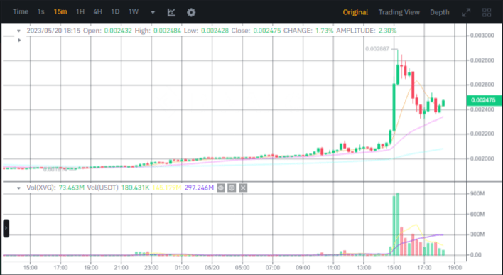Image resolution: width=503 pixels, height=275 pixels.
Task: Open volume indicator settings icon
Action: pos(232,188)
